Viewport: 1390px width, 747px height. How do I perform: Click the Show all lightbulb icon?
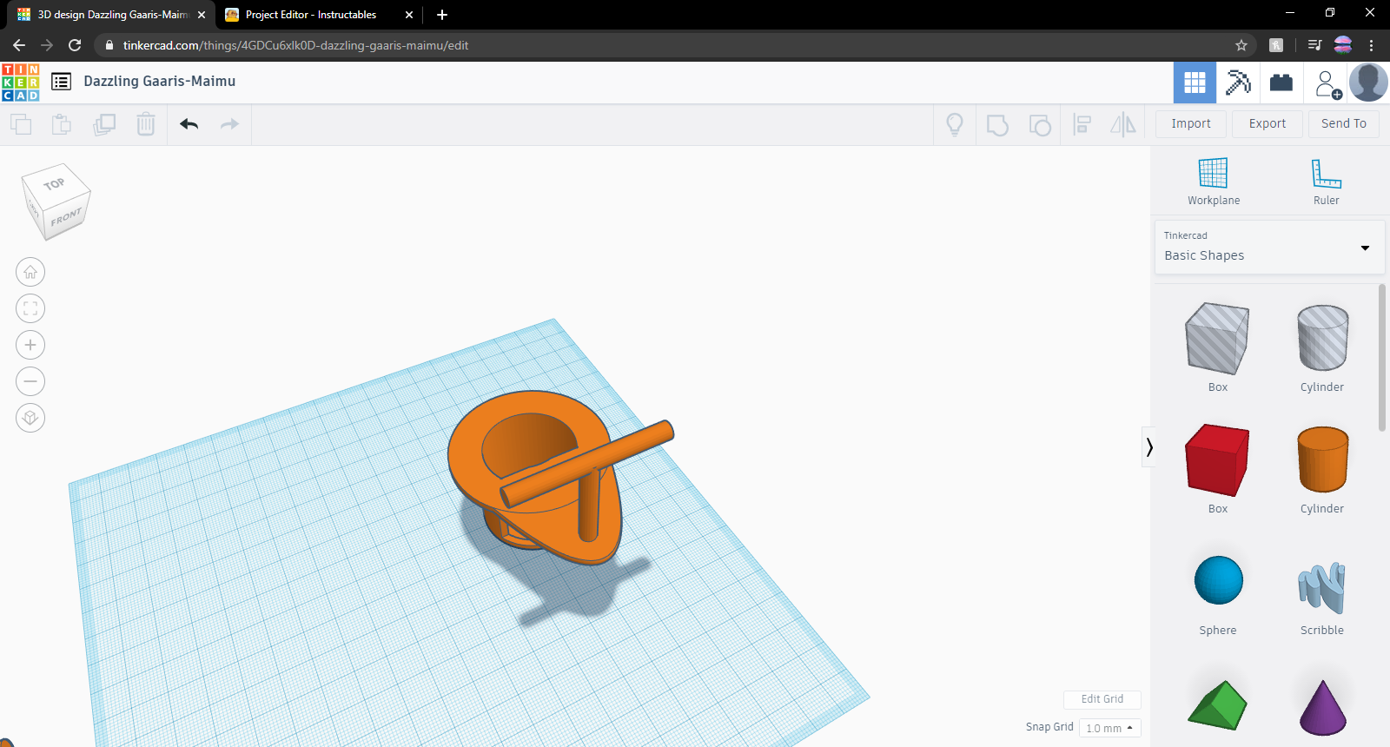(955, 124)
